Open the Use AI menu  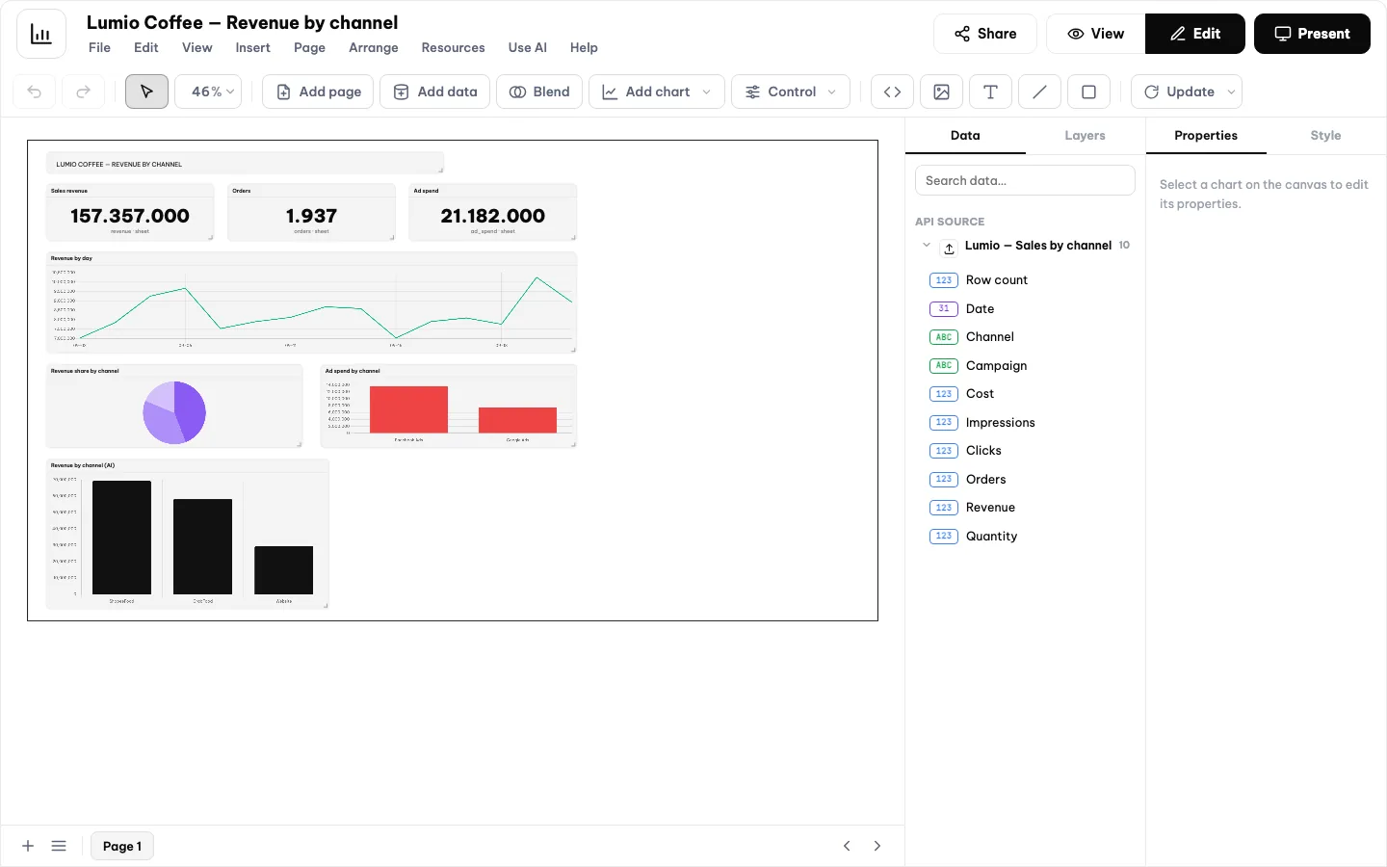point(528,47)
